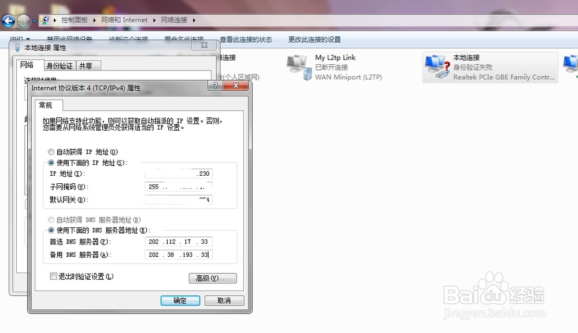Click 身份验证失败 status under 本地连接
578x333 pixels.
tap(473, 67)
